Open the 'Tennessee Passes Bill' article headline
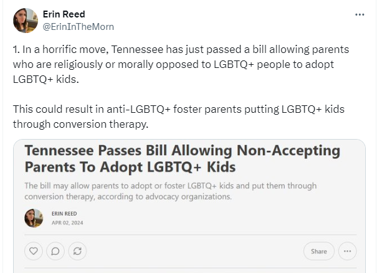Screen dimensions: 382x273 tap(182, 151)
